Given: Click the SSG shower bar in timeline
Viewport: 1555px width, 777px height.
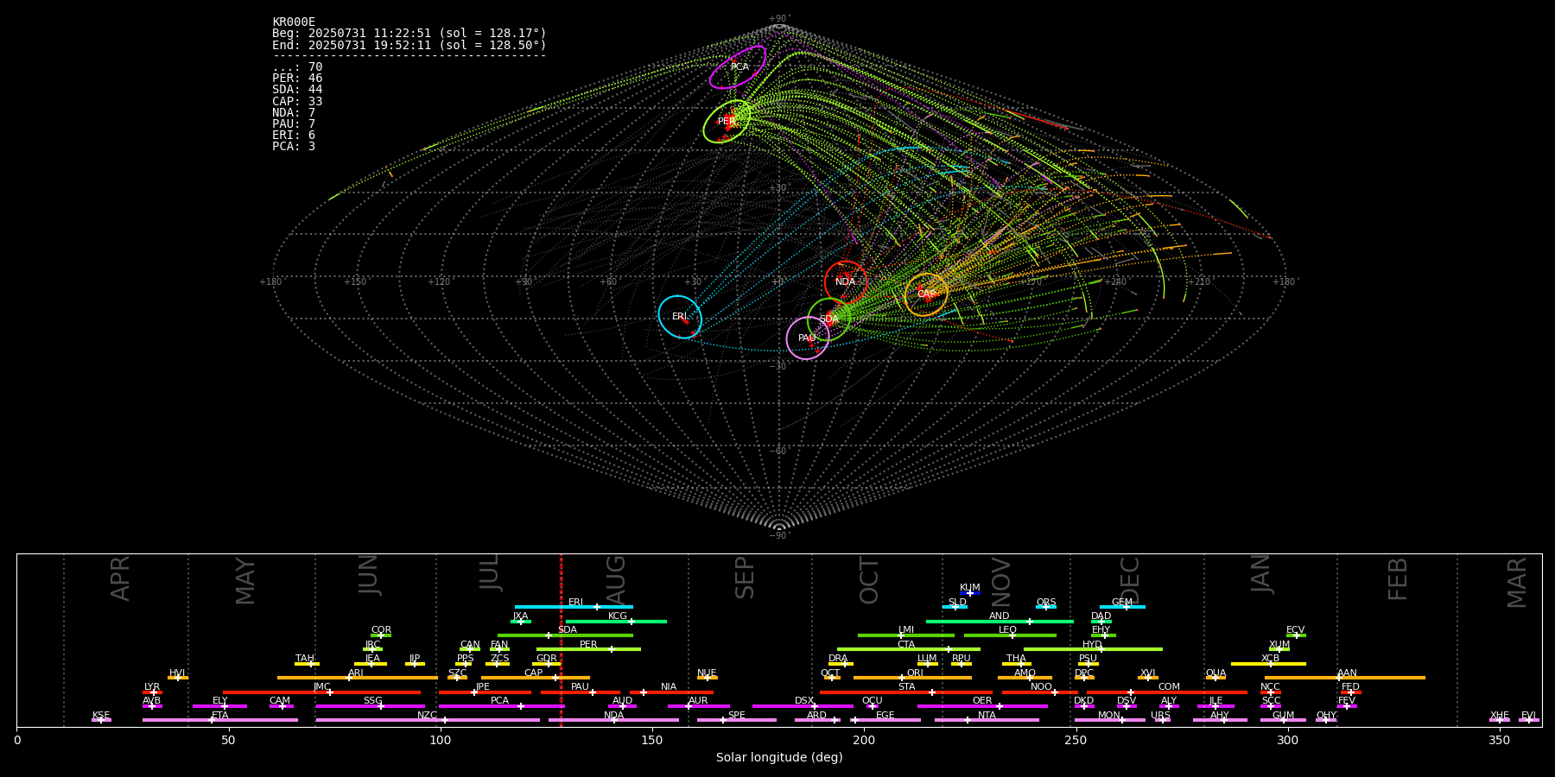Looking at the screenshot, I should (x=370, y=706).
